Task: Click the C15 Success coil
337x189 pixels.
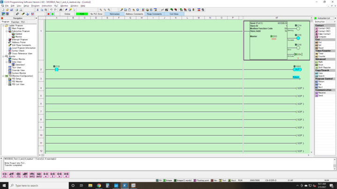Action: pos(298,38)
